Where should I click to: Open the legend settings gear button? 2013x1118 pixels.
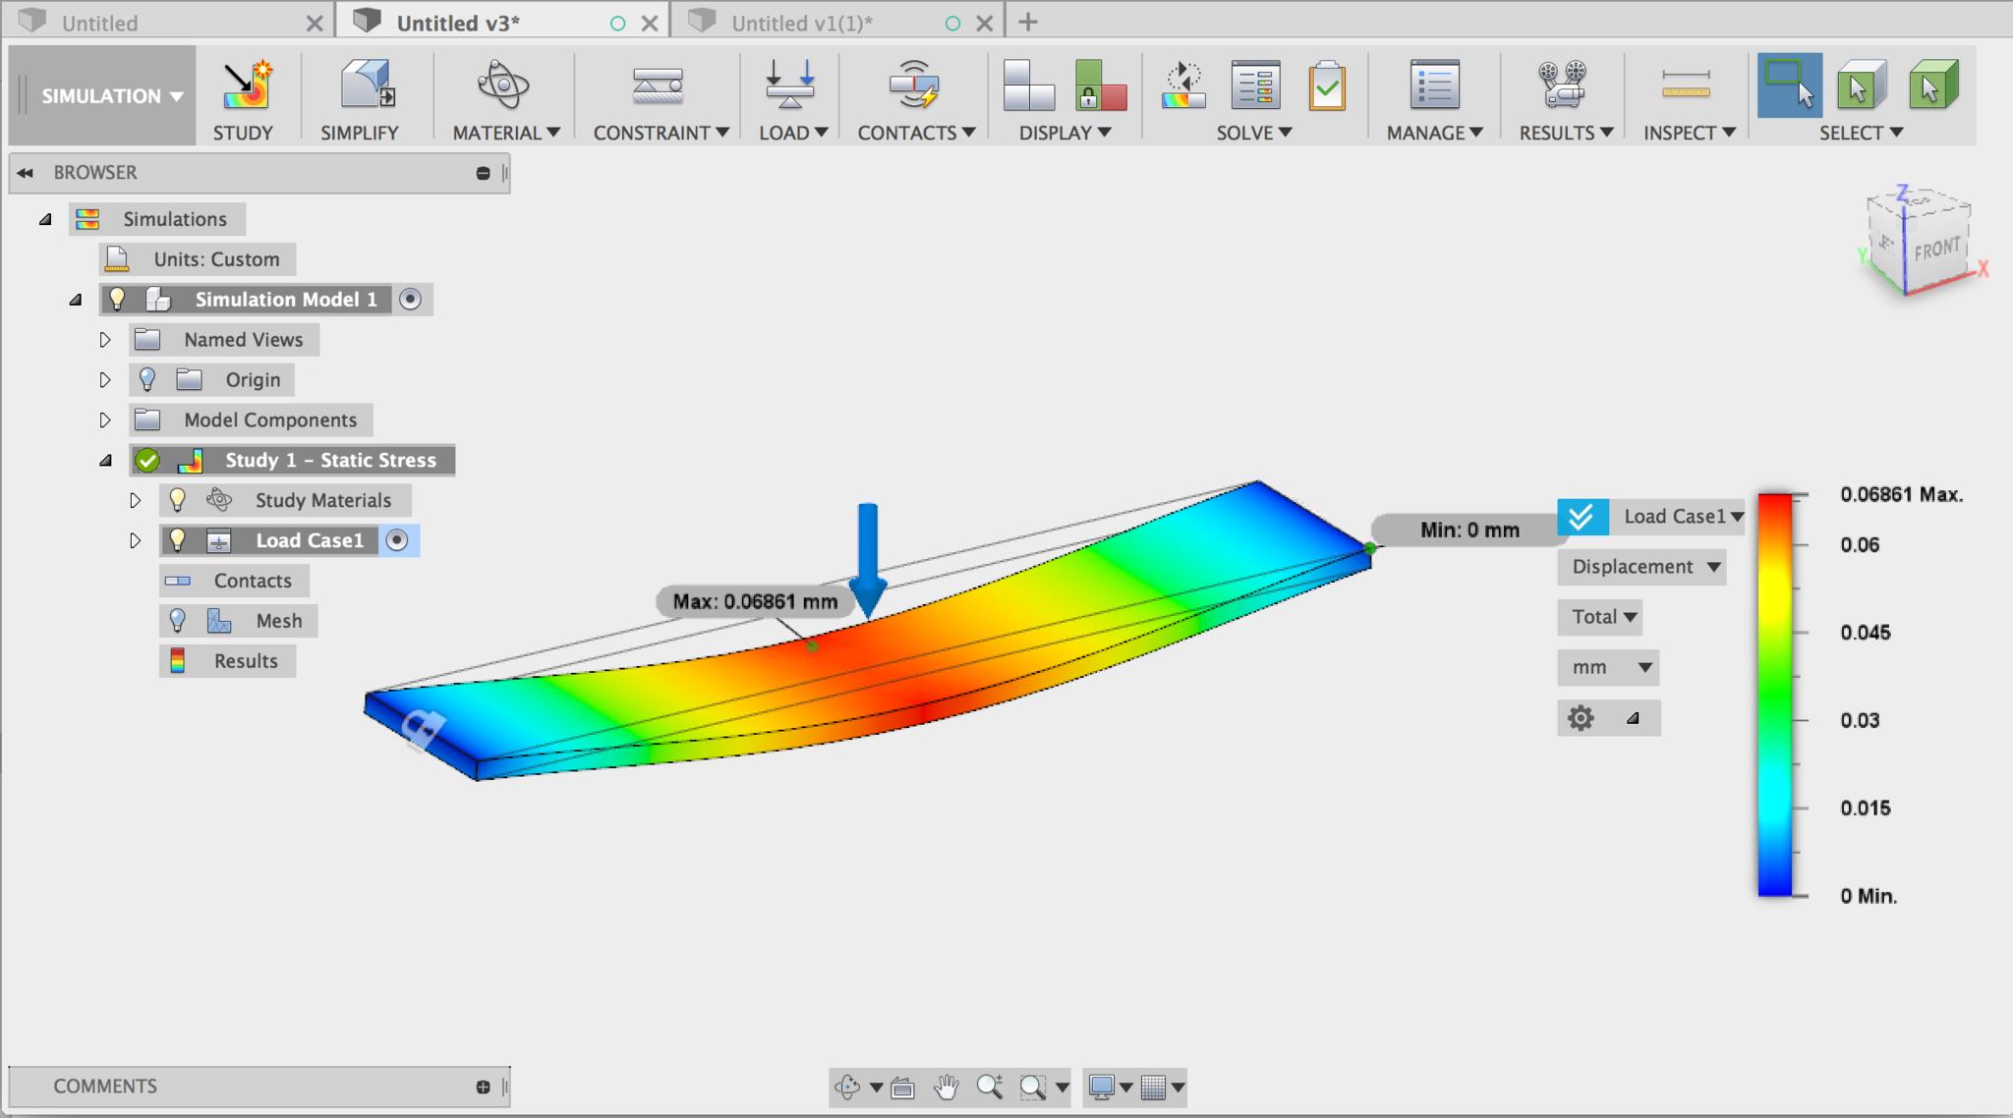pos(1581,718)
